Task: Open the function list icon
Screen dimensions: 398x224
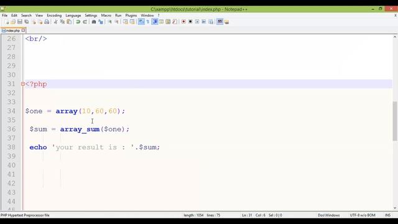Action: click(175, 22)
